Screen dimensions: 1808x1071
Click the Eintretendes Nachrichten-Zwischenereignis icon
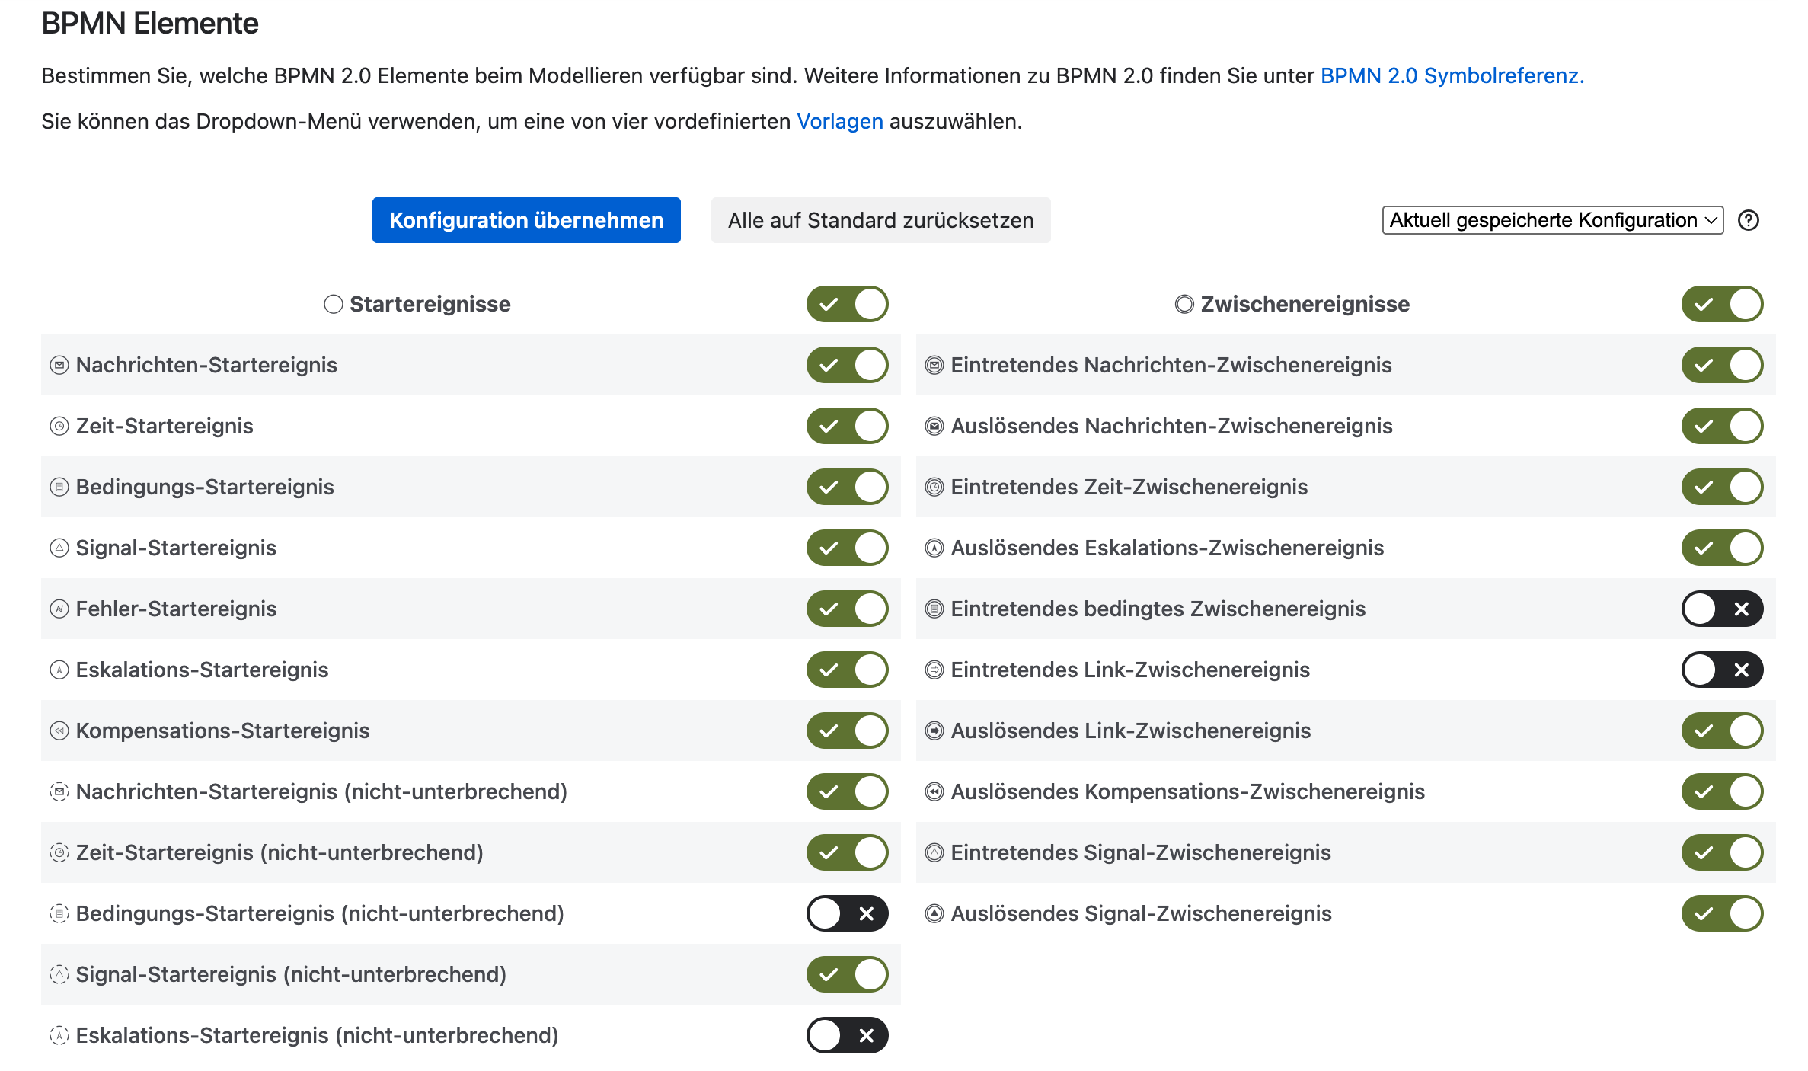point(934,365)
